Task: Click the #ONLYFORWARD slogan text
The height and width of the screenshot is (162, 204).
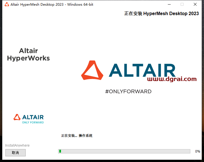Action: click(x=128, y=92)
